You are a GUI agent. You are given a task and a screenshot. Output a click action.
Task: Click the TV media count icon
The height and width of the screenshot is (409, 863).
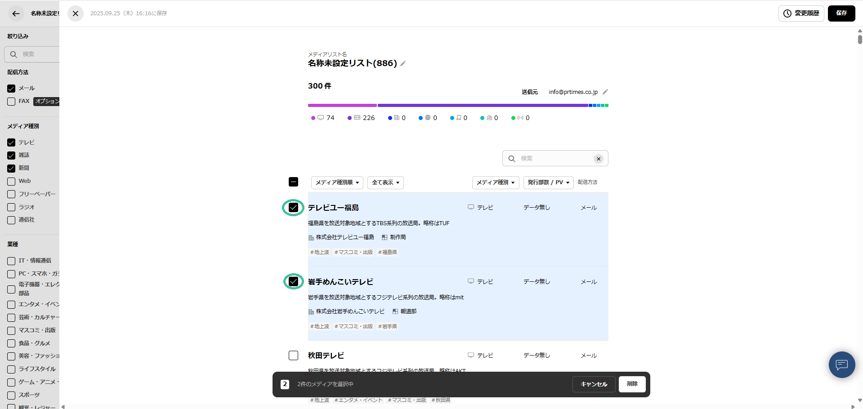(321, 118)
